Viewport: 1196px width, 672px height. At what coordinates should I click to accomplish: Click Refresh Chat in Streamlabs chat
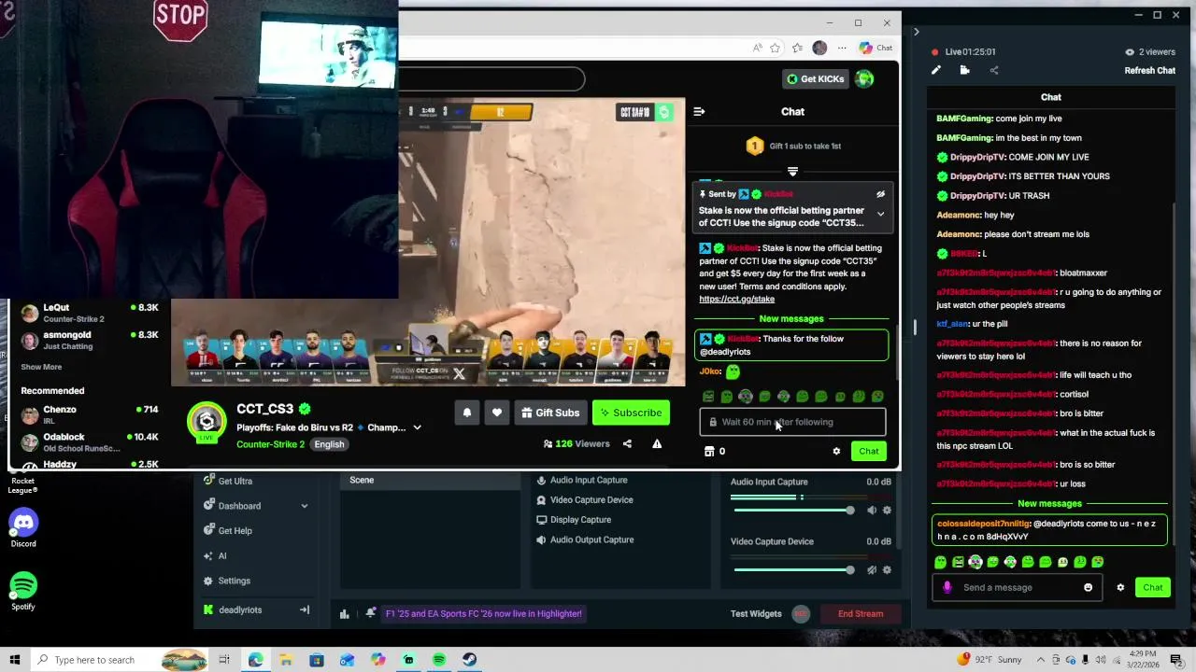pos(1150,71)
